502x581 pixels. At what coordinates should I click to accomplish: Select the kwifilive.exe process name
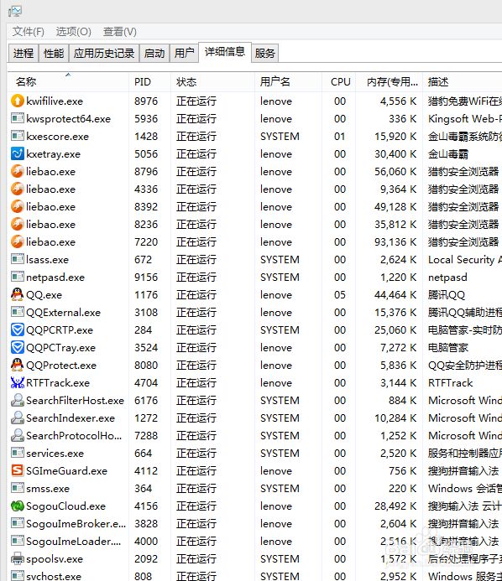[x=55, y=101]
